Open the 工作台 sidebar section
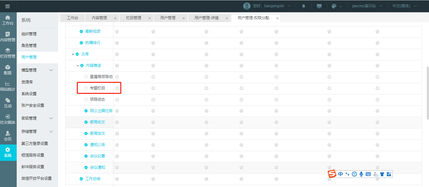 click(8, 20)
